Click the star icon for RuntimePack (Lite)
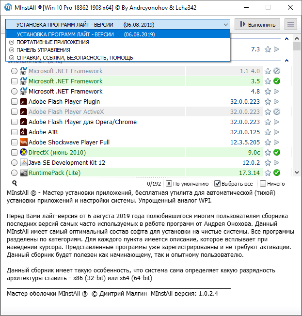The image size is (302, 316). [268, 173]
